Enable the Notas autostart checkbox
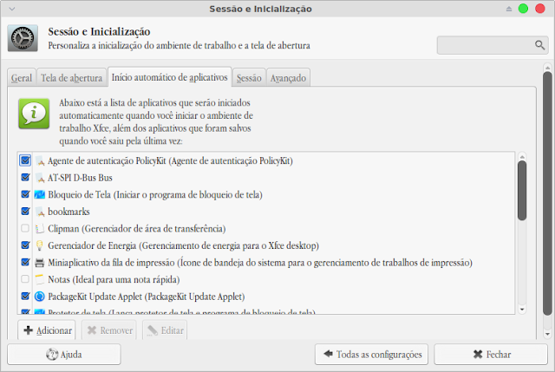Screen dimensions: 555x372 pyautogui.click(x=25, y=279)
